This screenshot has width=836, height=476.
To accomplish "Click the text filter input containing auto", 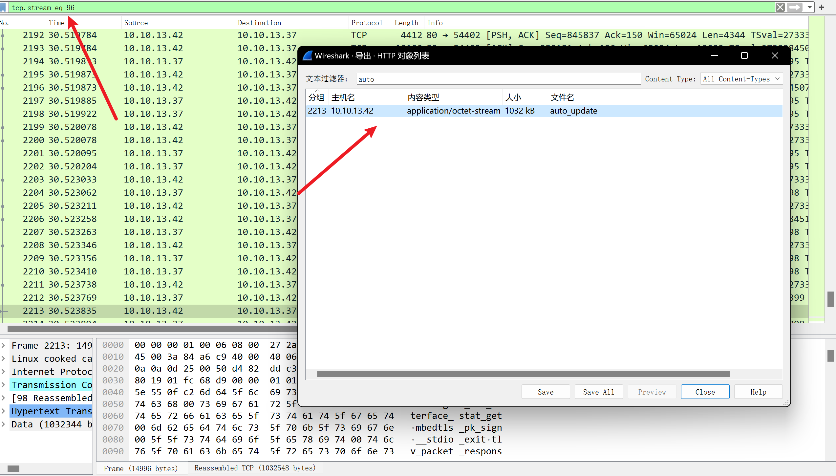I will click(x=498, y=79).
